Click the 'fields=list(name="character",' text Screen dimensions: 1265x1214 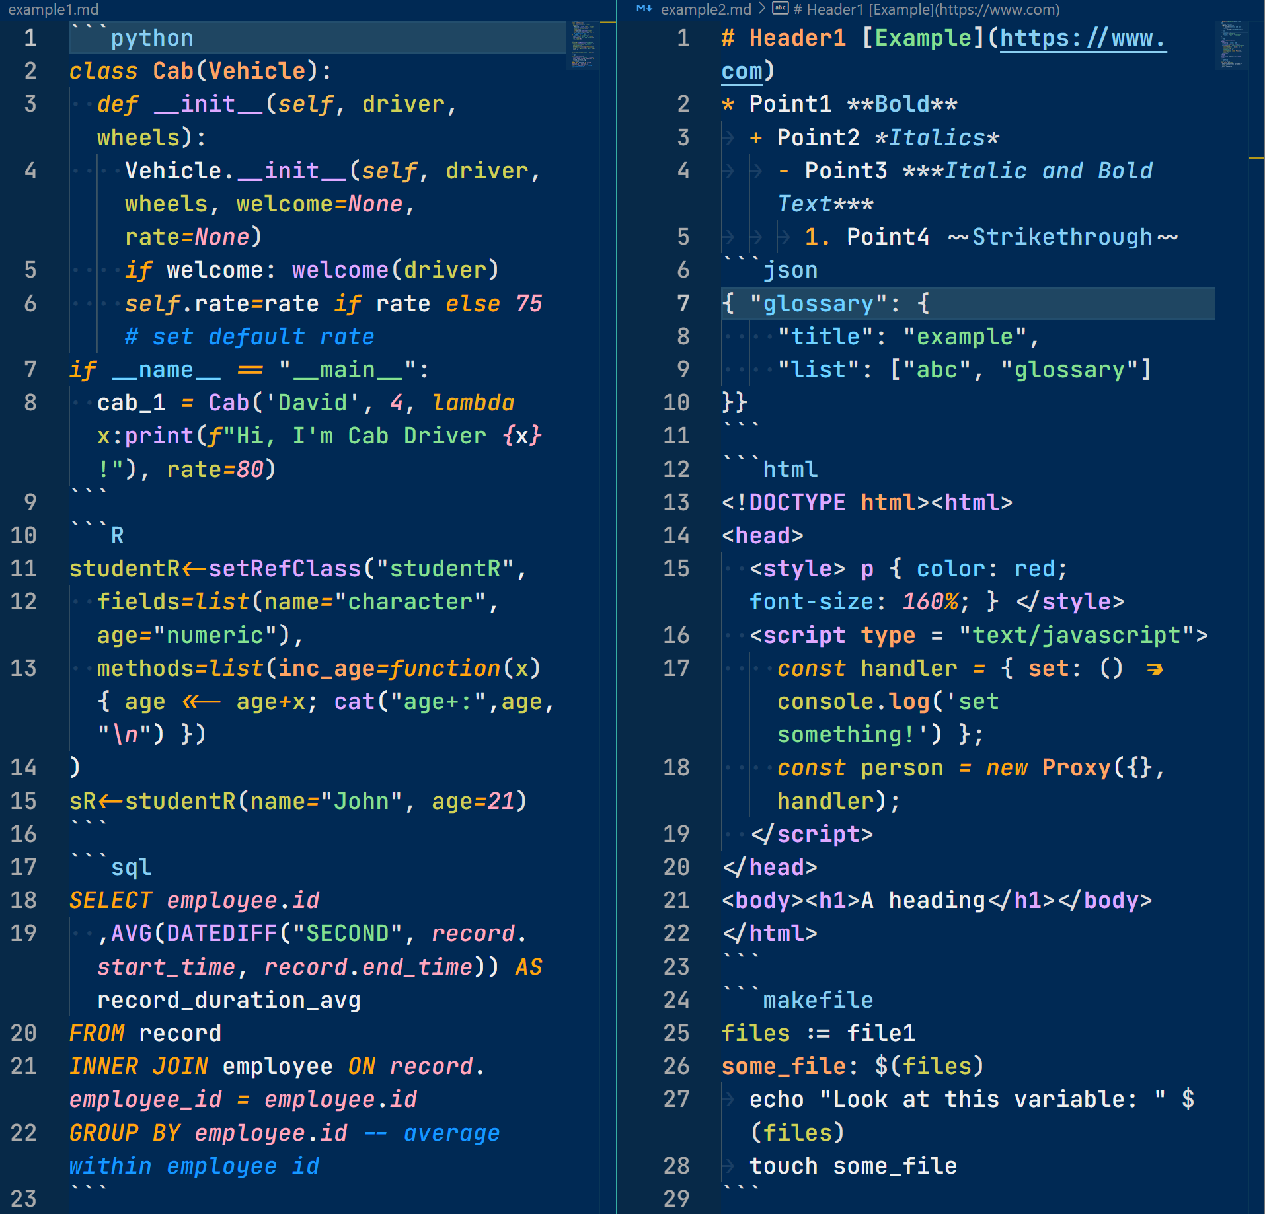point(297,601)
